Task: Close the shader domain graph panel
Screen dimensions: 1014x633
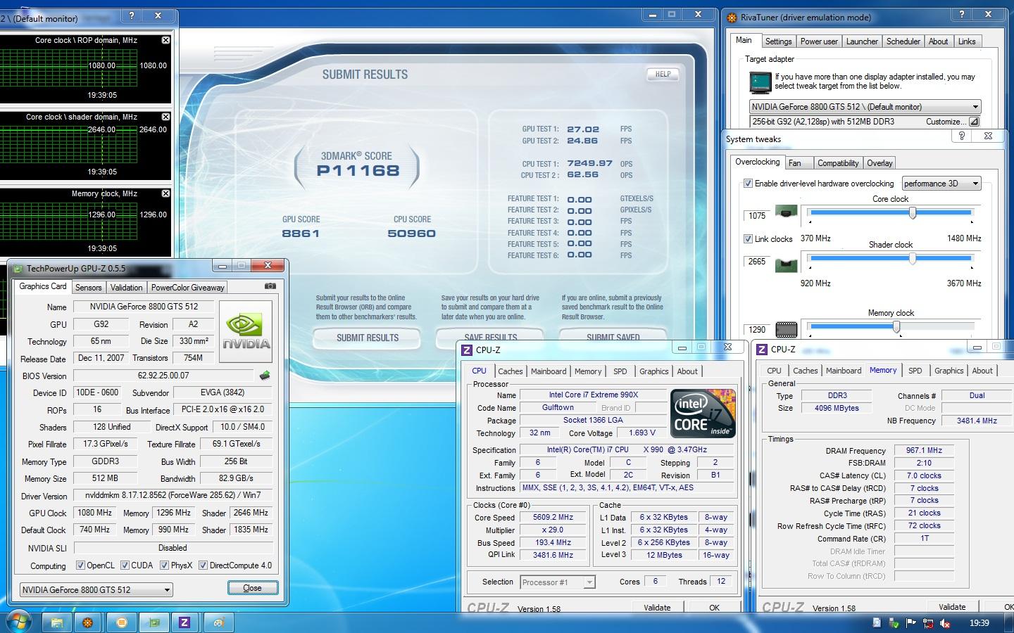Action: (165, 117)
